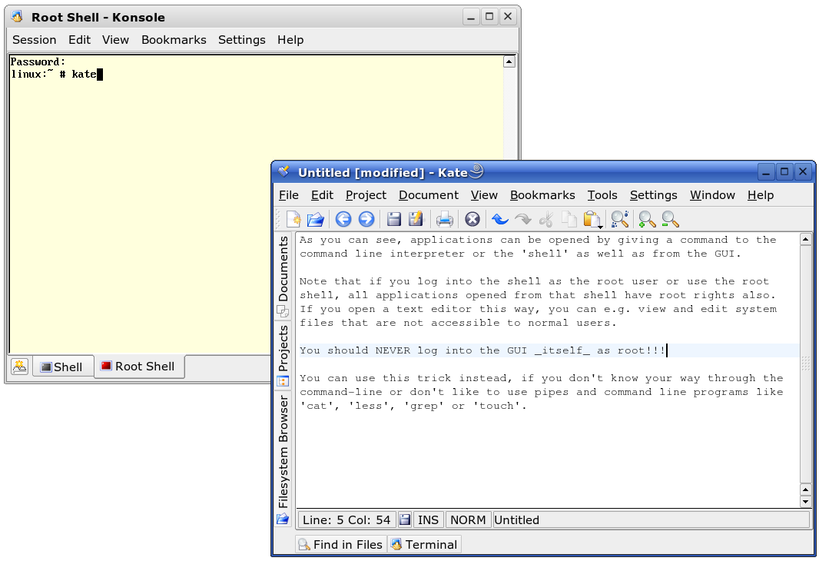
Task: Open the Help menu in Kate
Action: pos(761,195)
